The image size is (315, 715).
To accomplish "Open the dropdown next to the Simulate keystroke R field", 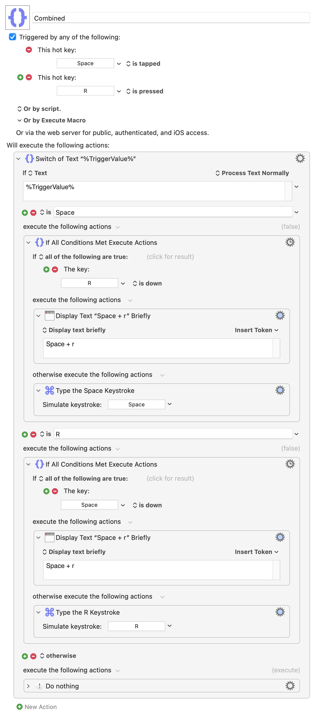I will pyautogui.click(x=170, y=626).
